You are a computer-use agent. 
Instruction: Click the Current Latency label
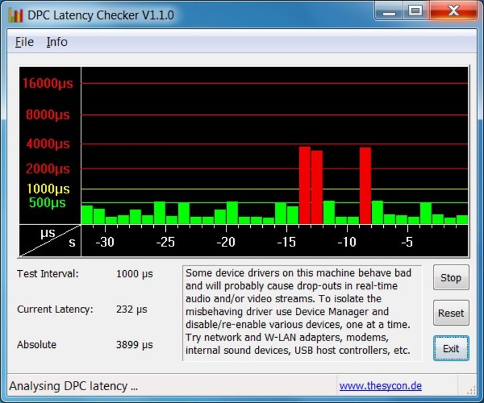click(55, 309)
